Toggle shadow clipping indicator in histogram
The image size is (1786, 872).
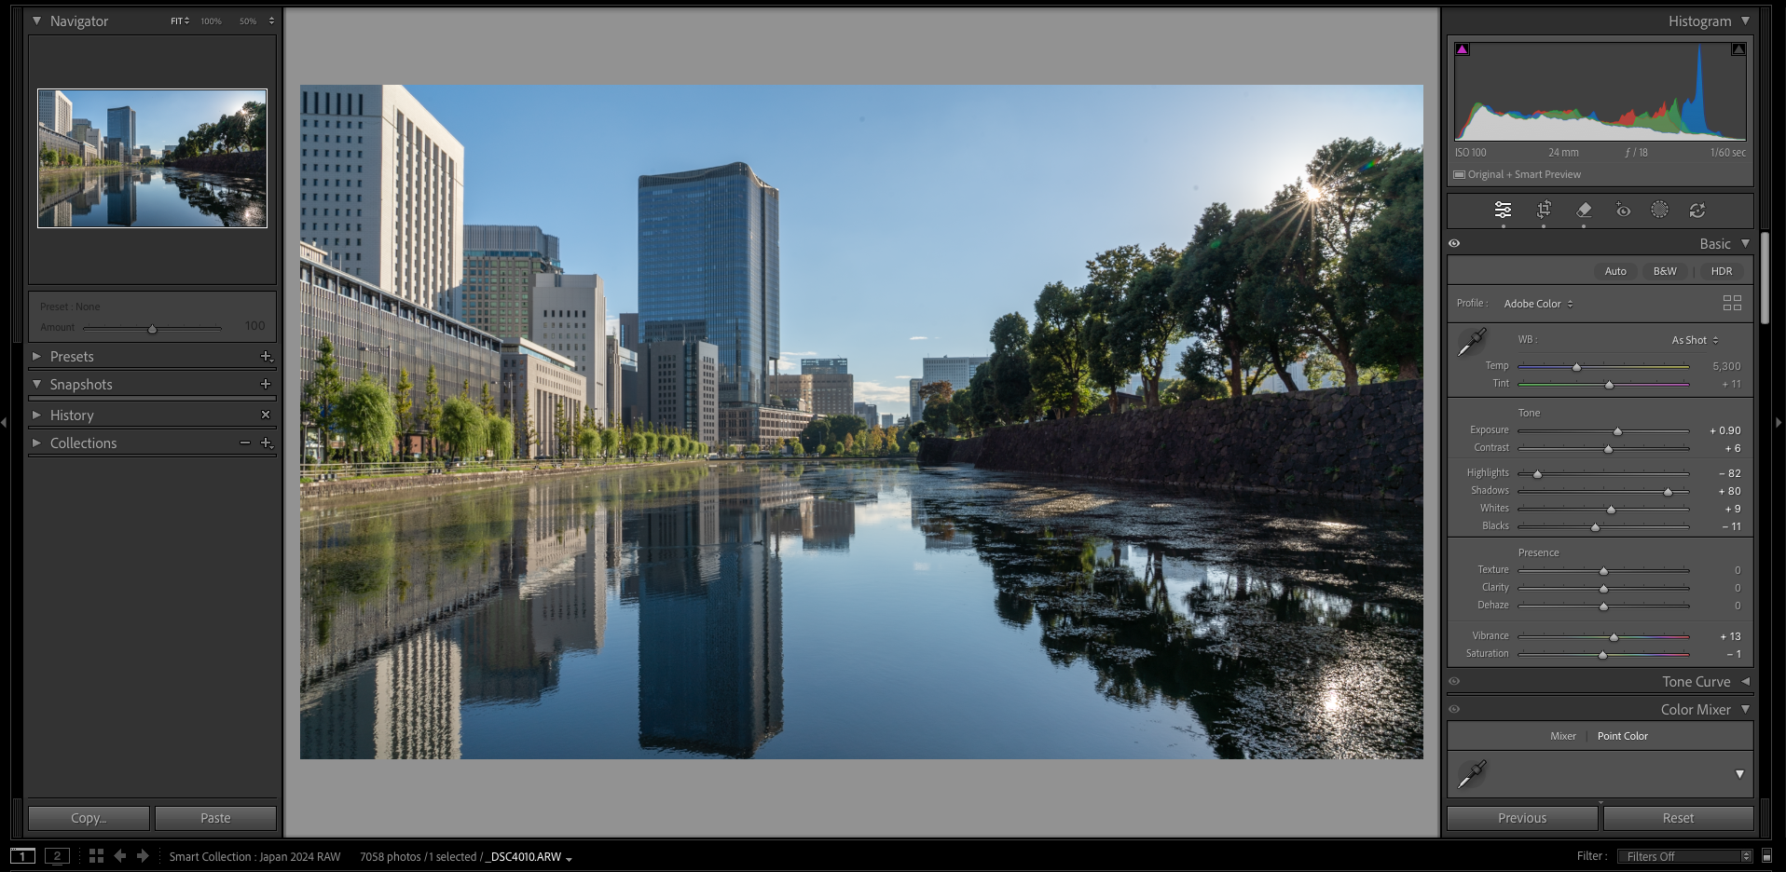(x=1463, y=49)
